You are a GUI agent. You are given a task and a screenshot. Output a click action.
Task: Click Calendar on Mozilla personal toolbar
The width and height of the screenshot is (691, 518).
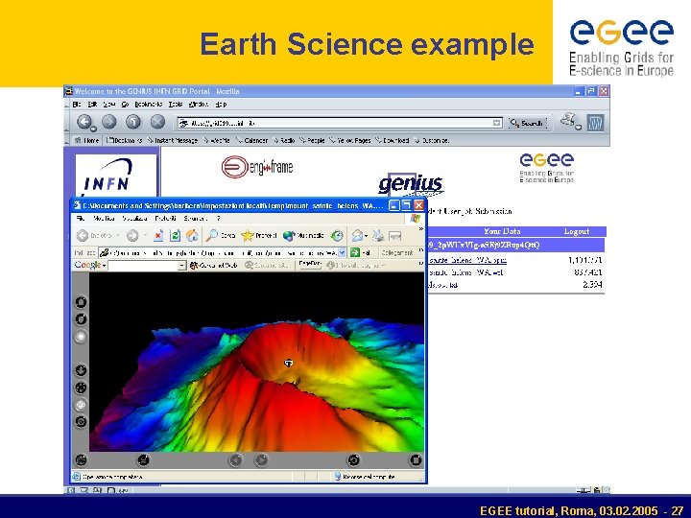(x=251, y=140)
